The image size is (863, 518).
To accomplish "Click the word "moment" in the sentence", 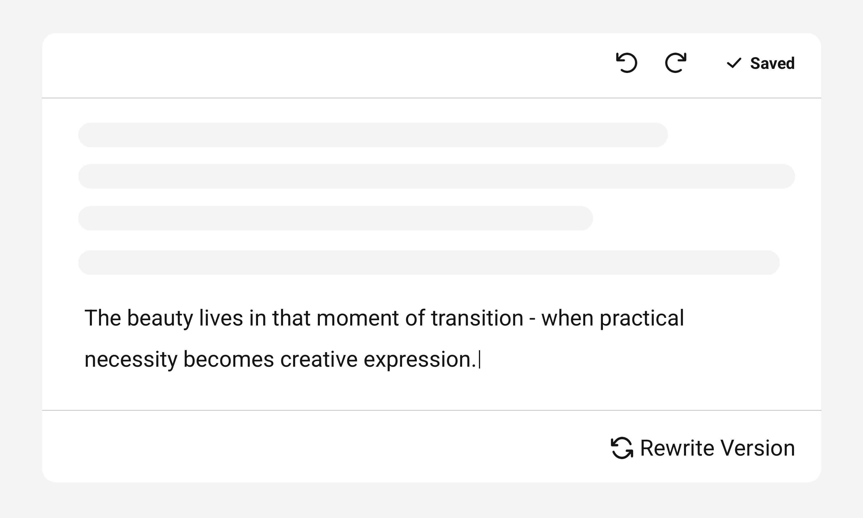I will point(357,318).
